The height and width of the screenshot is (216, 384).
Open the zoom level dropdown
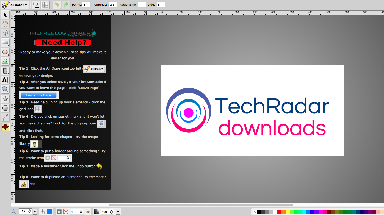[x=35, y=212]
